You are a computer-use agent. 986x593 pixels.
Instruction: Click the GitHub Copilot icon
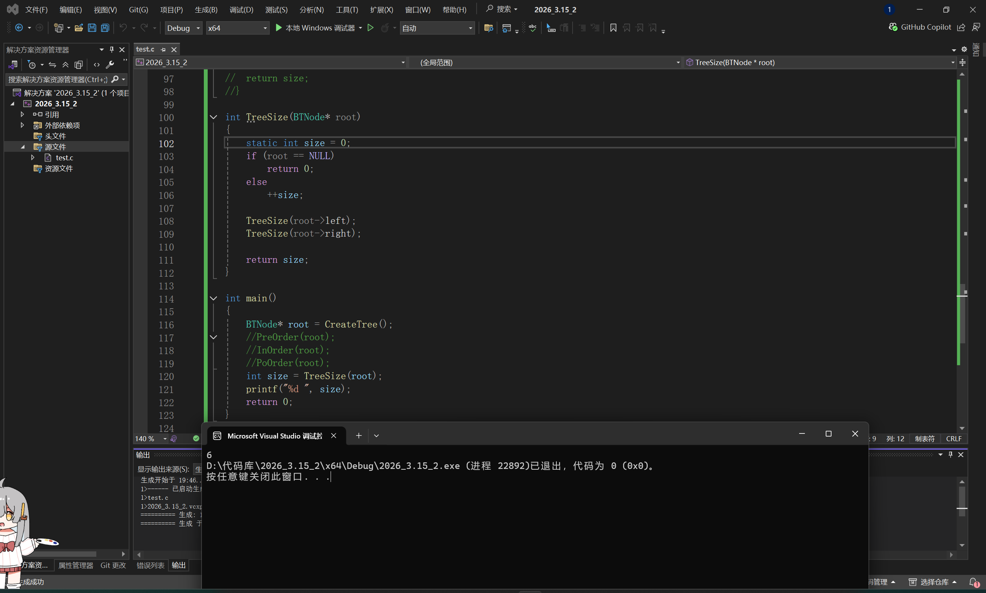coord(892,27)
